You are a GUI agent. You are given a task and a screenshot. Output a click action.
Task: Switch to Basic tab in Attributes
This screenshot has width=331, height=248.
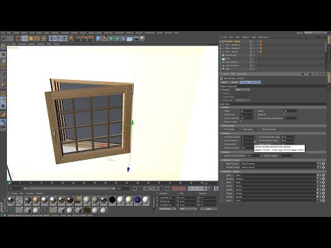(x=225, y=82)
